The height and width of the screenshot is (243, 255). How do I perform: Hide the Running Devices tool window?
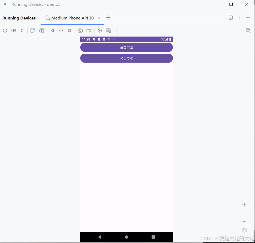(248, 18)
